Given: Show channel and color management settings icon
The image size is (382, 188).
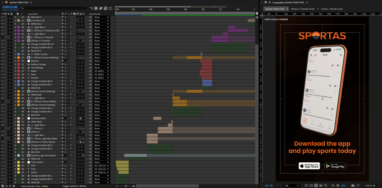Looking at the screenshot, I should click(x=333, y=185).
